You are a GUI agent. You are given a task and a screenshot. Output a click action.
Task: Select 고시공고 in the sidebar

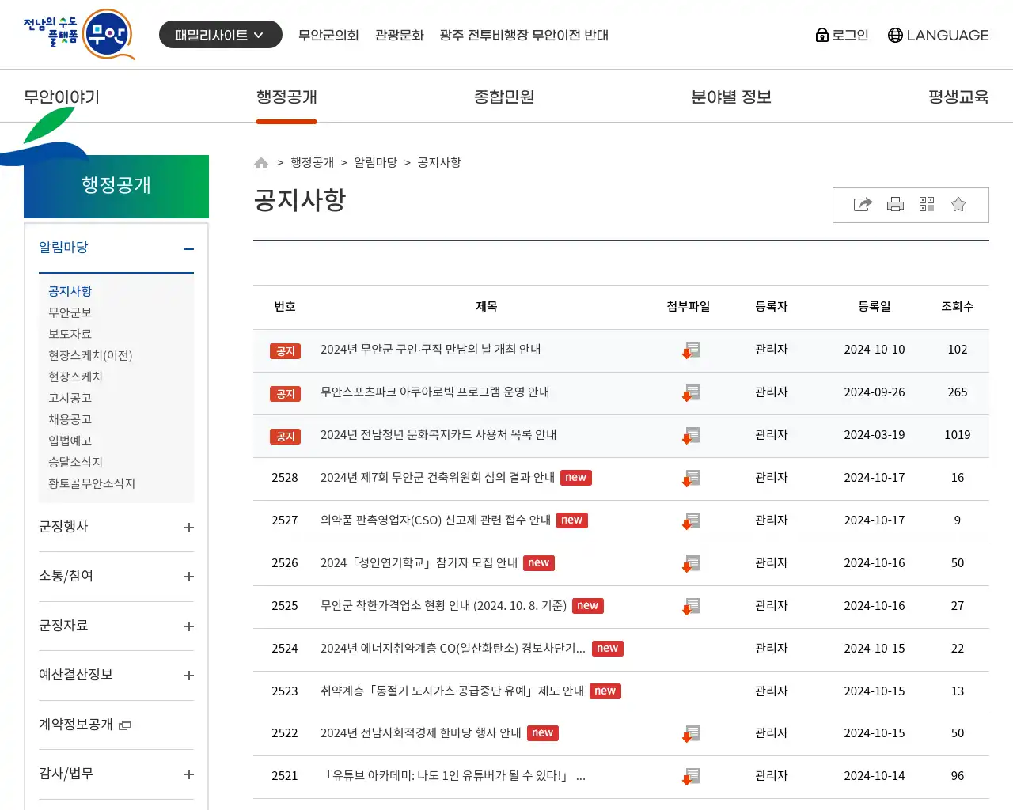(x=70, y=398)
